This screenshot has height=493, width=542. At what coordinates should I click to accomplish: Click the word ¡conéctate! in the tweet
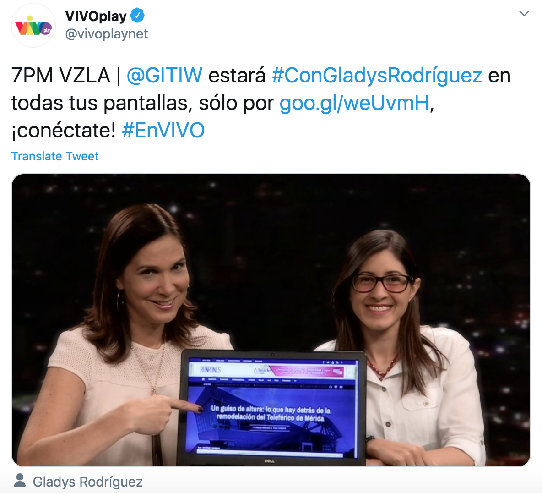tap(64, 131)
